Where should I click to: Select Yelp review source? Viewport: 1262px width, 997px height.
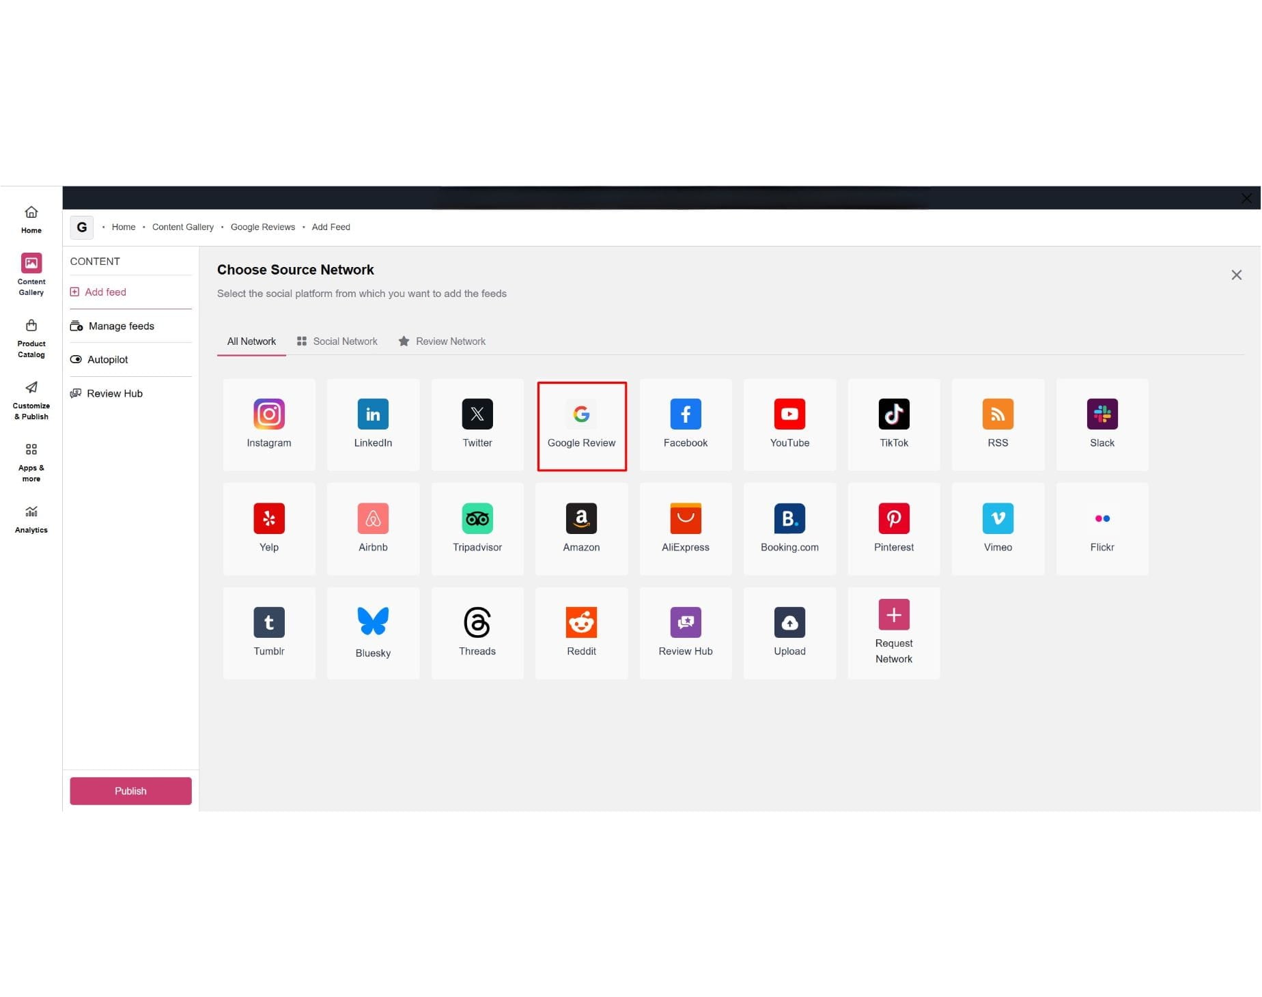(x=269, y=529)
